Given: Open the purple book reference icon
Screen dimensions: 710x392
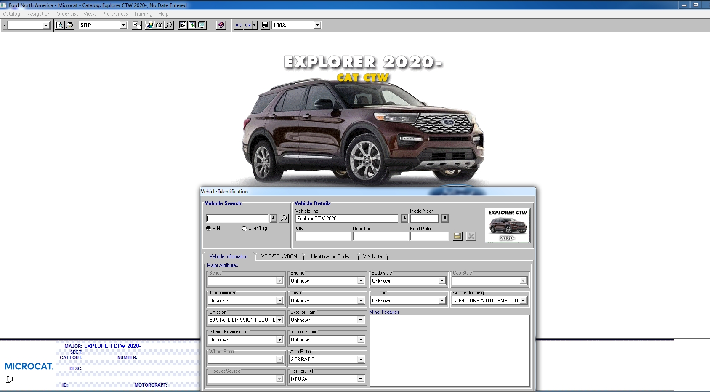Looking at the screenshot, I should coord(221,25).
